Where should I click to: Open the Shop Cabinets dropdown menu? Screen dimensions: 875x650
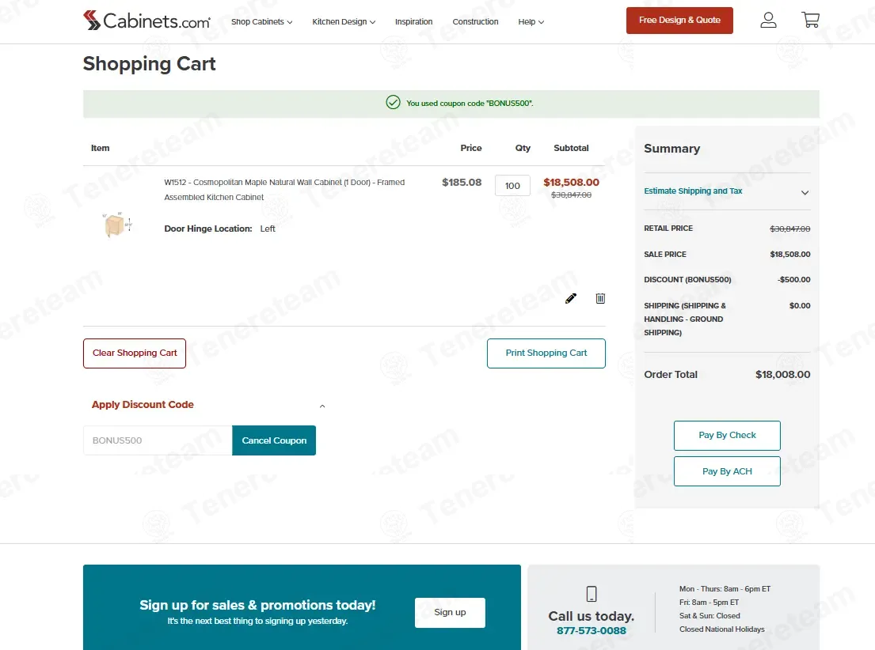click(x=262, y=21)
